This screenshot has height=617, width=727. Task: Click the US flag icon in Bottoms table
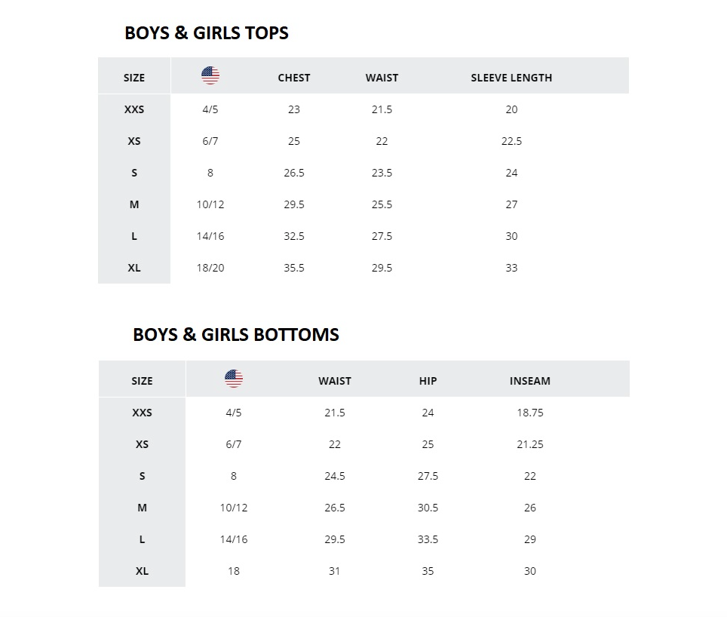pyautogui.click(x=234, y=379)
